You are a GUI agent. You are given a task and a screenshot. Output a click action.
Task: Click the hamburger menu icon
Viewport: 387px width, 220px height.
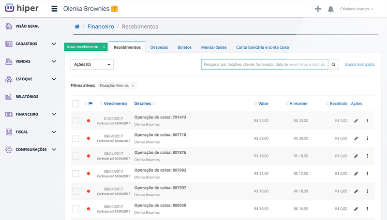54,9
